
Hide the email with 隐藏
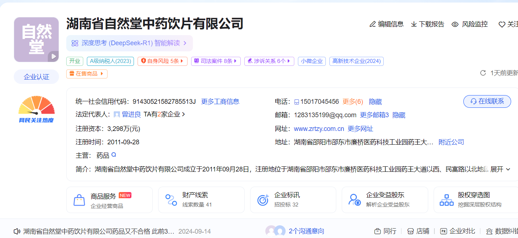coord(399,115)
